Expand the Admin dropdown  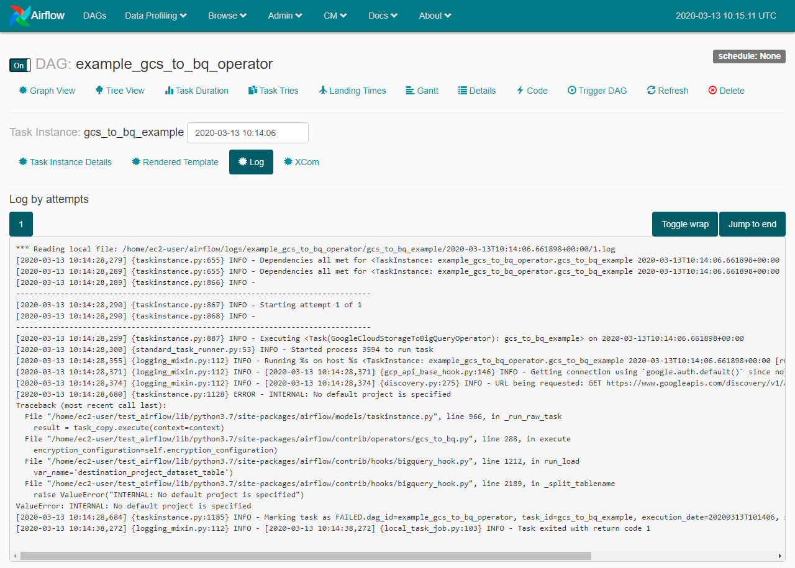click(x=284, y=16)
